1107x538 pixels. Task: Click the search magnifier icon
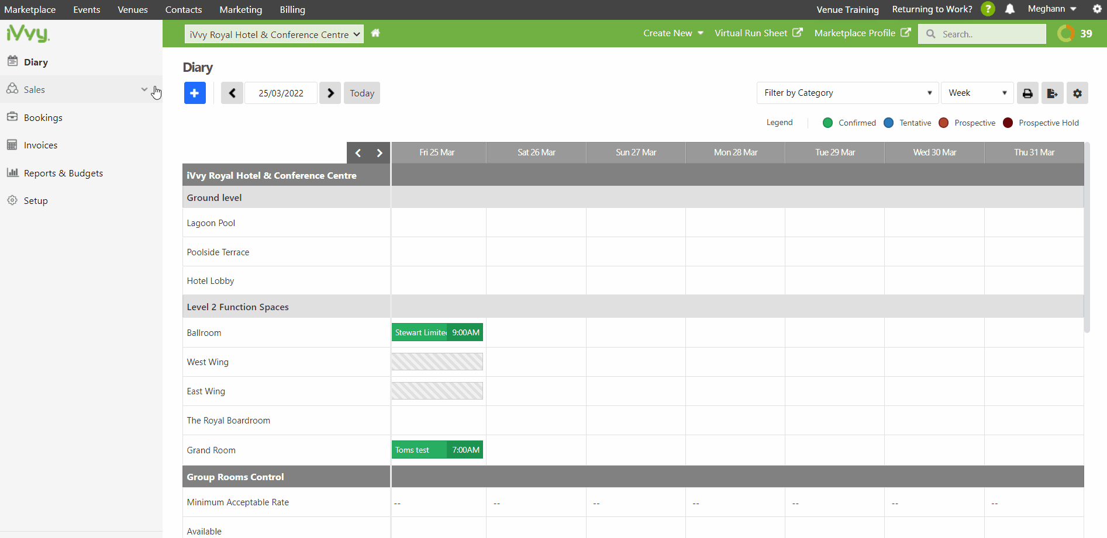click(931, 34)
